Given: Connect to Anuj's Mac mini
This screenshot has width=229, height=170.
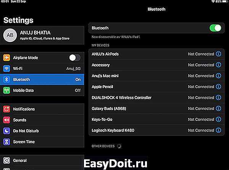Looking at the screenshot, I should point(156,76).
